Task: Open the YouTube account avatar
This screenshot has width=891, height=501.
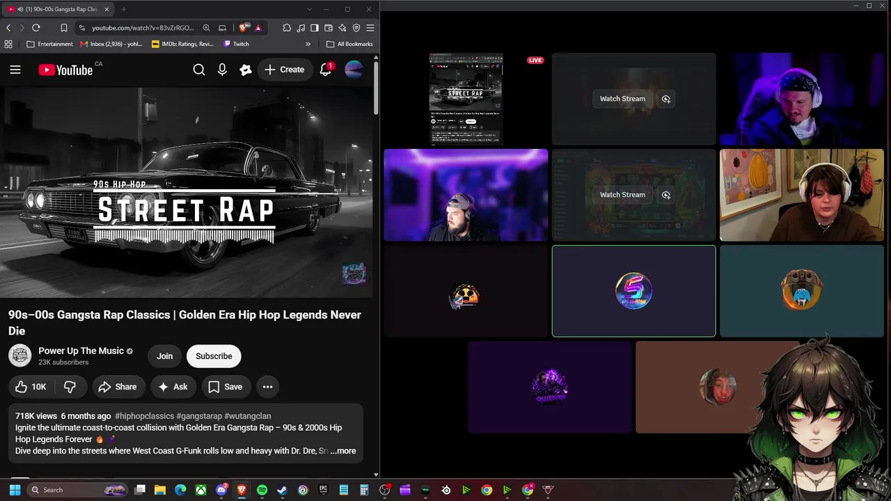Action: 354,70
